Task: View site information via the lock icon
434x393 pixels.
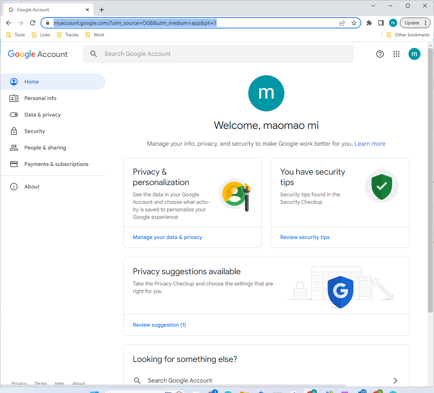Action: (48, 23)
